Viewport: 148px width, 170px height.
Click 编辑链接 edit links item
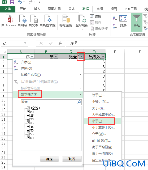pos(99,28)
